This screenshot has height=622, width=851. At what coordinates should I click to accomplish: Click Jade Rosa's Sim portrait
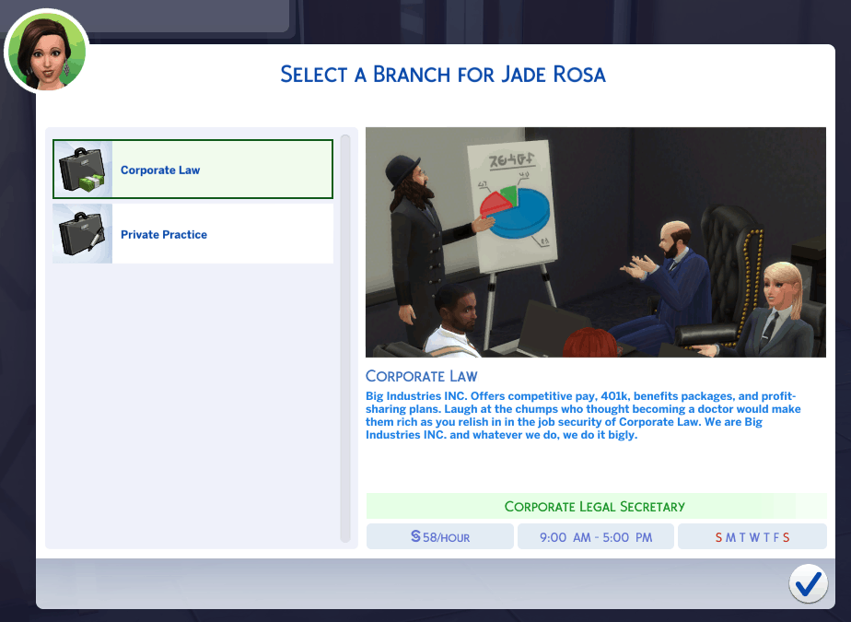point(46,51)
